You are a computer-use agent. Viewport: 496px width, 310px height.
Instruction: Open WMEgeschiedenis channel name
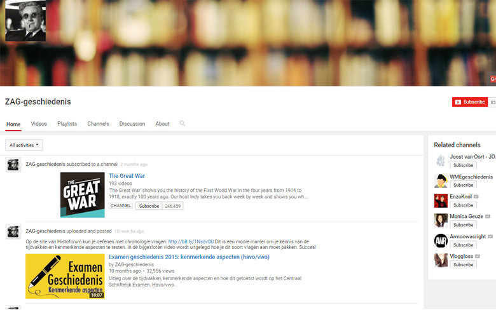(471, 177)
